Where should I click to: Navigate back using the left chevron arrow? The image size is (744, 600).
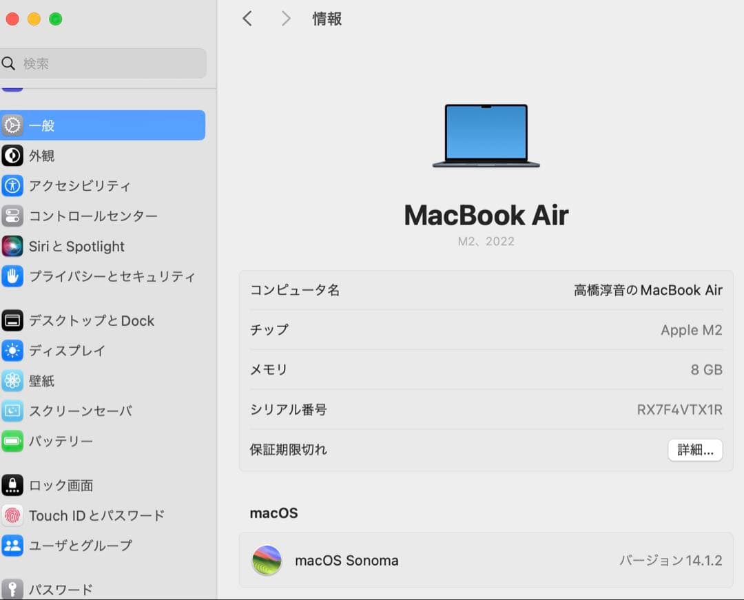click(247, 19)
